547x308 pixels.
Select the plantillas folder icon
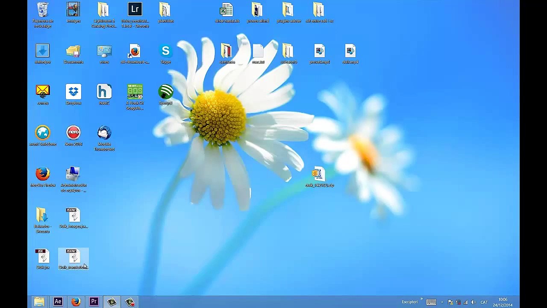pos(166,12)
